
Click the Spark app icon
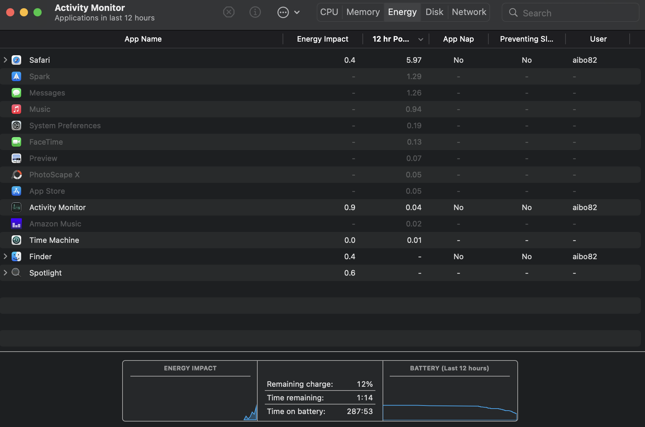(x=16, y=76)
